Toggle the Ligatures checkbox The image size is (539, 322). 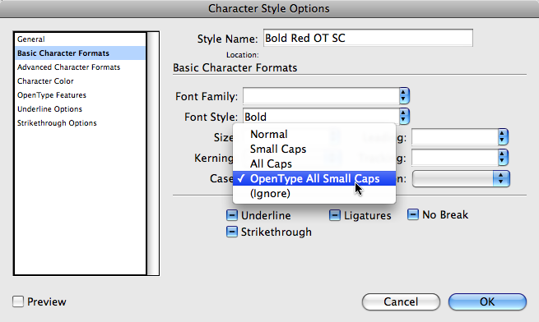pos(335,215)
